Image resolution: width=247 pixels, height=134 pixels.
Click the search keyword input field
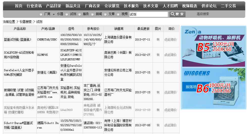click(x=148, y=14)
